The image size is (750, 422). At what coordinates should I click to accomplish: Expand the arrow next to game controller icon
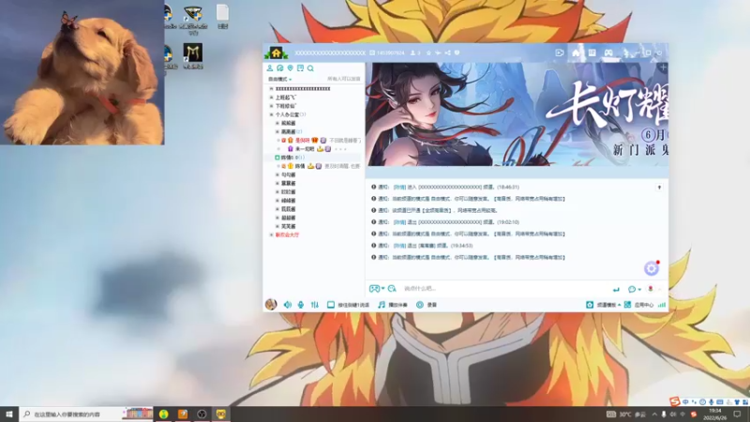[382, 289]
